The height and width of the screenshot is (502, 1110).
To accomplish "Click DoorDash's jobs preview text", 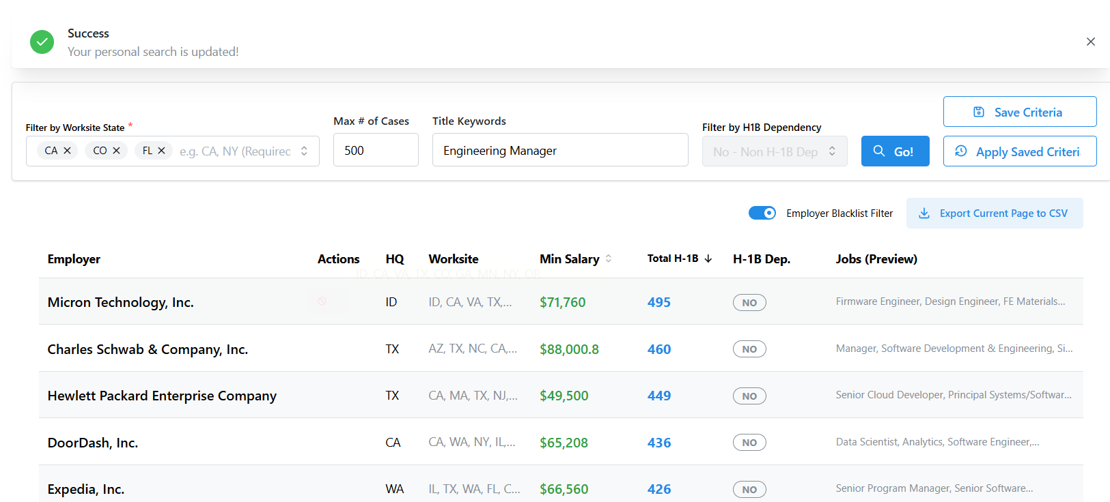I will (x=937, y=442).
